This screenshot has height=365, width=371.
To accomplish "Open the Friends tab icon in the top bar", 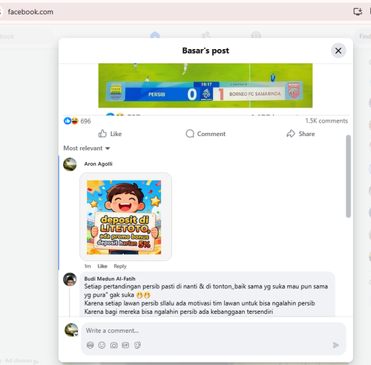I will pyautogui.click(x=206, y=35).
